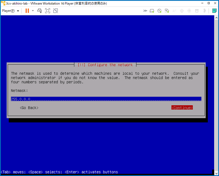The width and height of the screenshot is (219, 176).
Task: Click the Send Ctrl+Alt+Del icon
Action: tap(39, 11)
